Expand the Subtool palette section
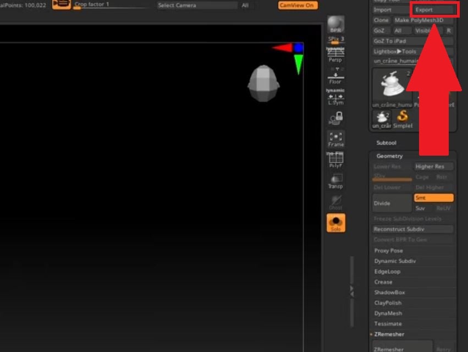The width and height of the screenshot is (468, 352). point(386,142)
